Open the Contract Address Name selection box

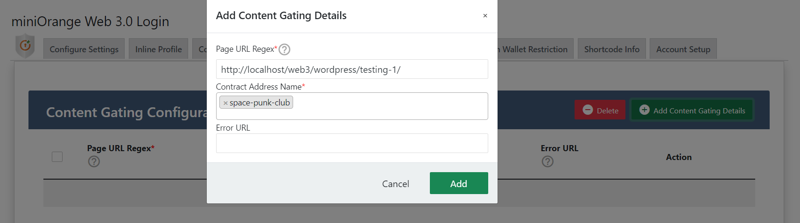[x=352, y=106]
